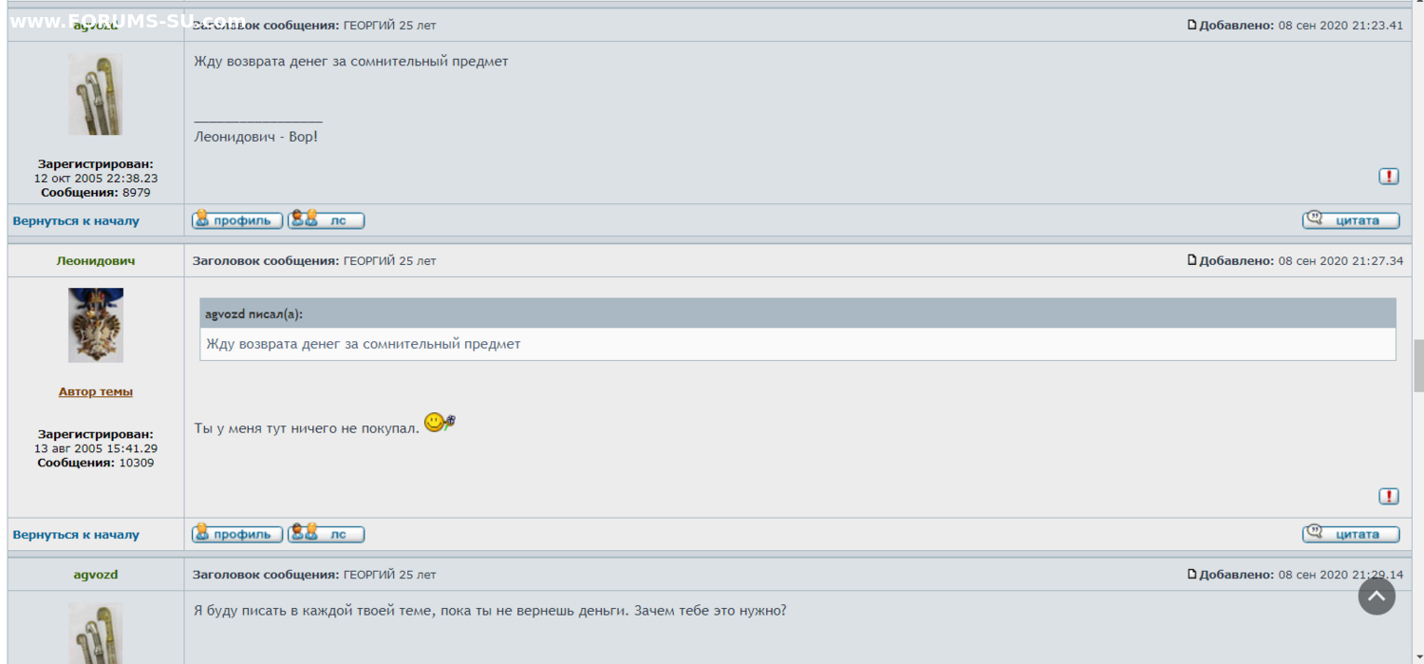The image size is (1424, 664).
Task: Open agvozd's profile via профиль button
Action: click(x=237, y=220)
